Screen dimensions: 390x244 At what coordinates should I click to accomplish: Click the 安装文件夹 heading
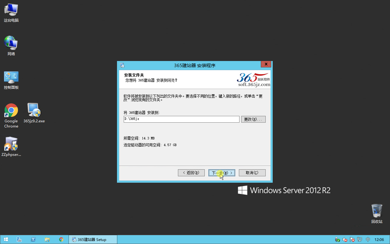point(134,75)
